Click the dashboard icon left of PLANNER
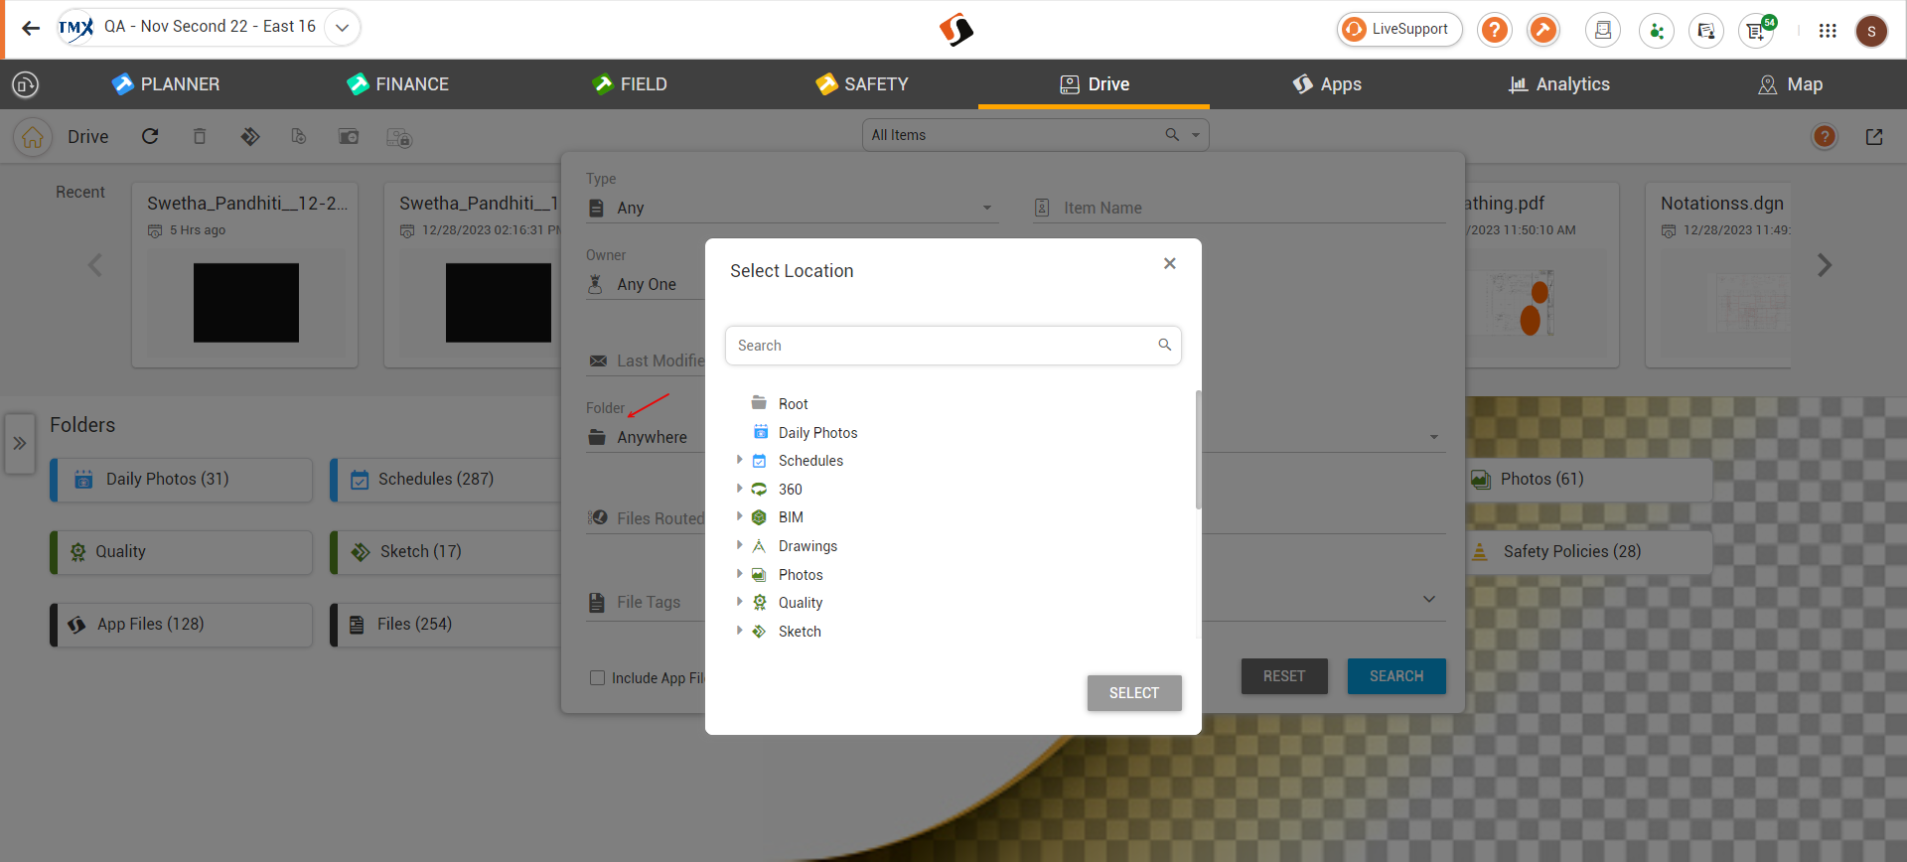This screenshot has height=862, width=1907. coord(26,84)
